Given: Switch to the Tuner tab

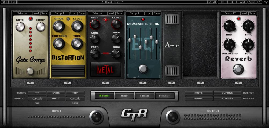Looking at the screenshot, I should (x=145, y=96).
